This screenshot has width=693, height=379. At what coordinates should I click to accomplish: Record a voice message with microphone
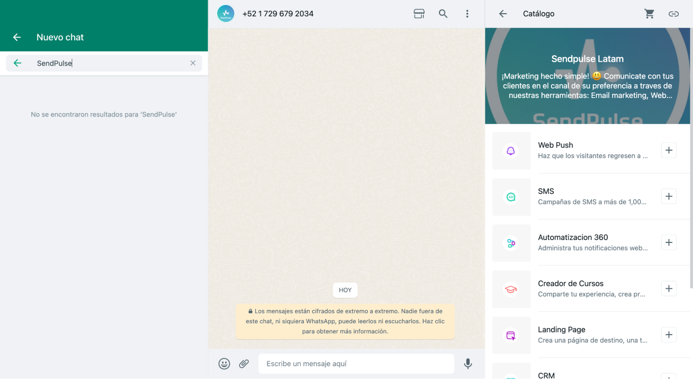point(468,363)
